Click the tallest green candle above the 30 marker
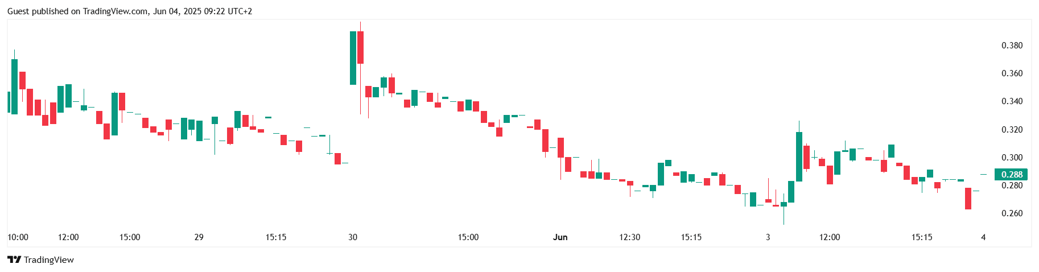Image resolution: width=1039 pixels, height=272 pixels. (353, 58)
